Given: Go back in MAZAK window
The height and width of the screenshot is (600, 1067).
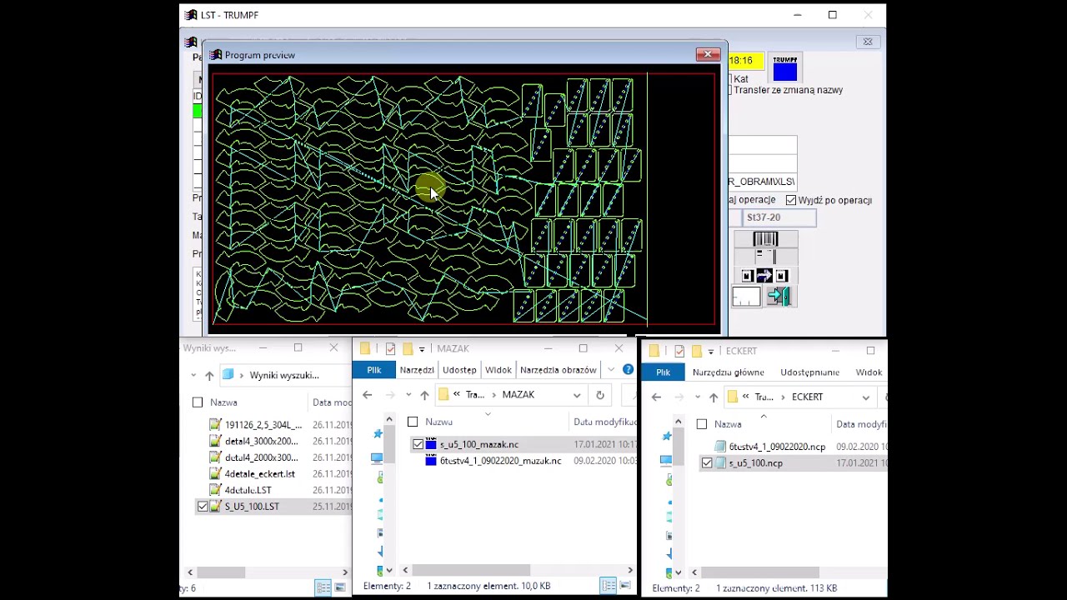Looking at the screenshot, I should (x=368, y=395).
